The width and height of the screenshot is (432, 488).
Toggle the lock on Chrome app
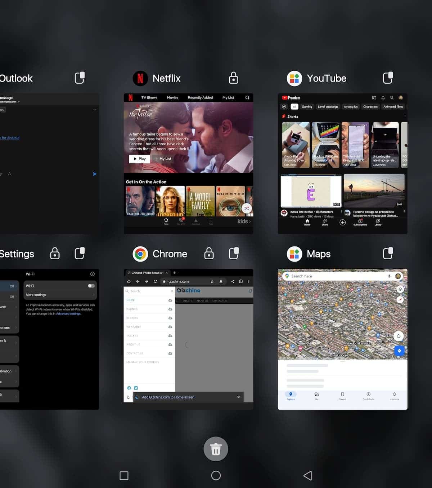tap(209, 254)
